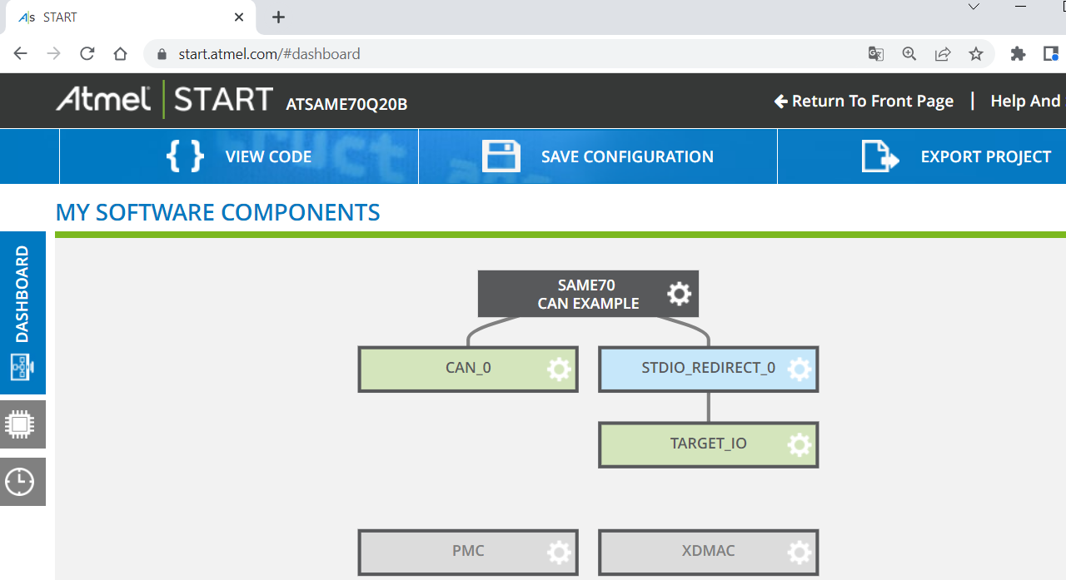The width and height of the screenshot is (1066, 580).
Task: Open settings gear on CAN_0 component
Action: point(559,369)
